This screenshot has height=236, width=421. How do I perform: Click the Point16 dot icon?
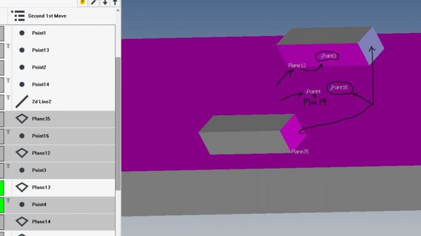pos(22,136)
